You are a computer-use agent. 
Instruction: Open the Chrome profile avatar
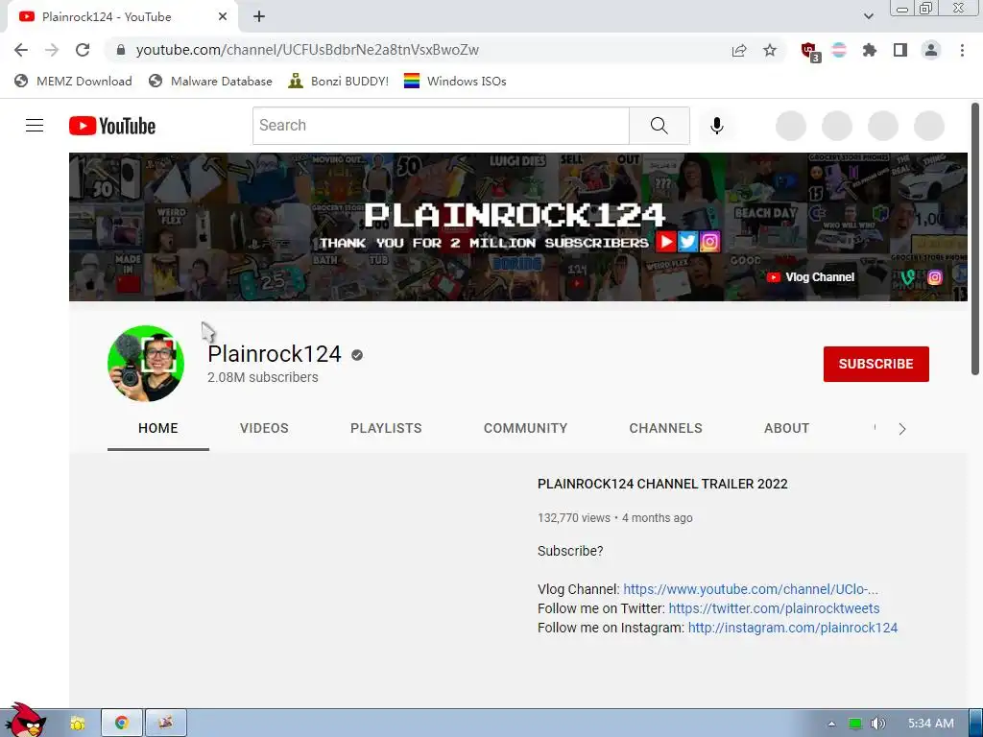pyautogui.click(x=931, y=50)
